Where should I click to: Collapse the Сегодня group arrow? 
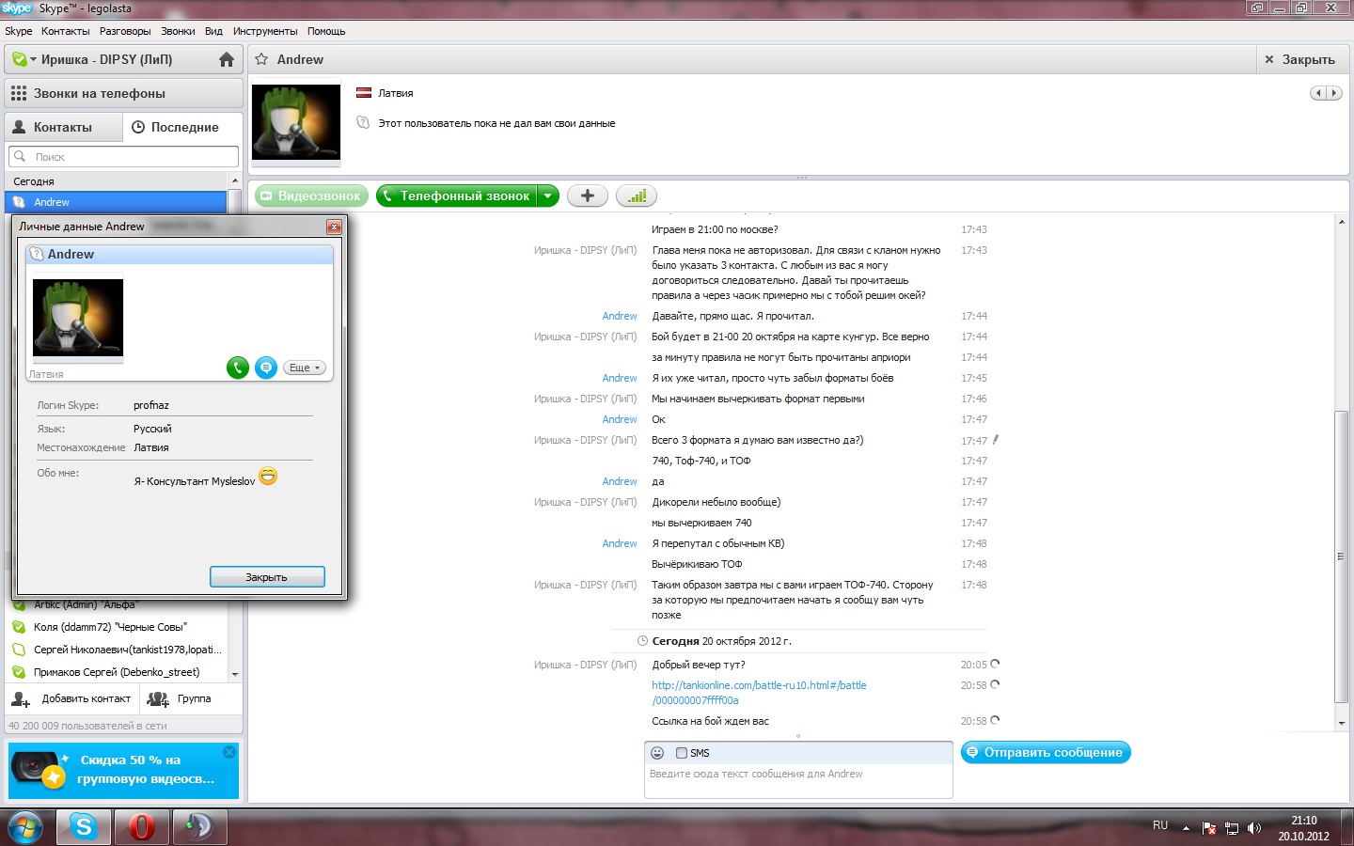click(x=234, y=180)
